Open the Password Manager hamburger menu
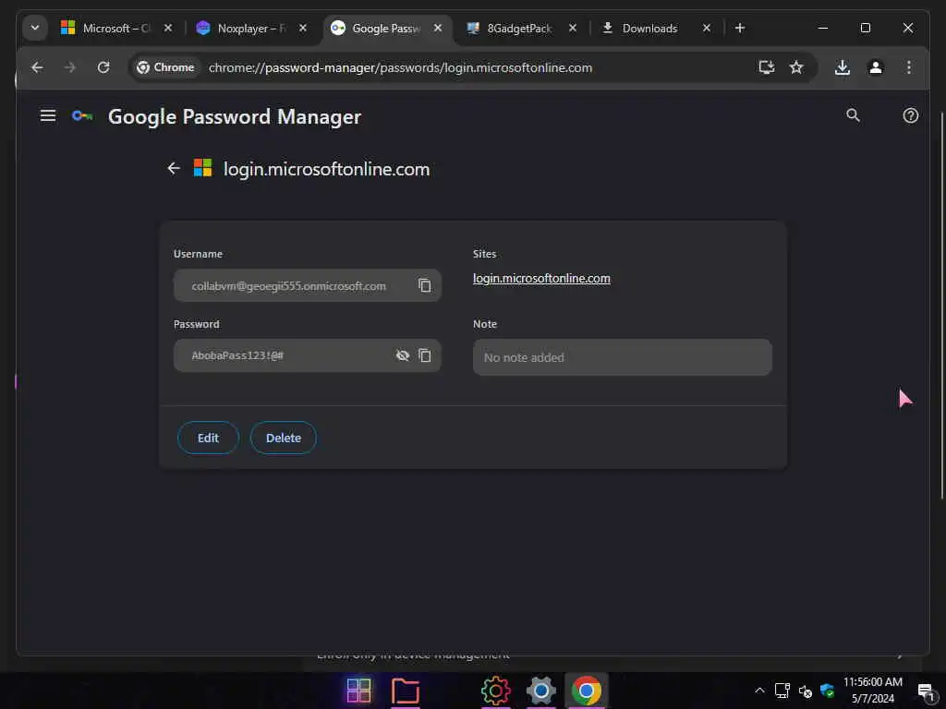The width and height of the screenshot is (946, 709). tap(48, 115)
